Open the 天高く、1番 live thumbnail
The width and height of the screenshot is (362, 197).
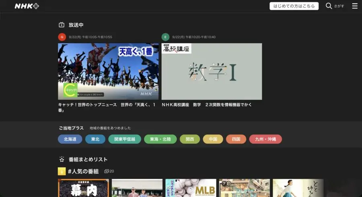point(108,71)
